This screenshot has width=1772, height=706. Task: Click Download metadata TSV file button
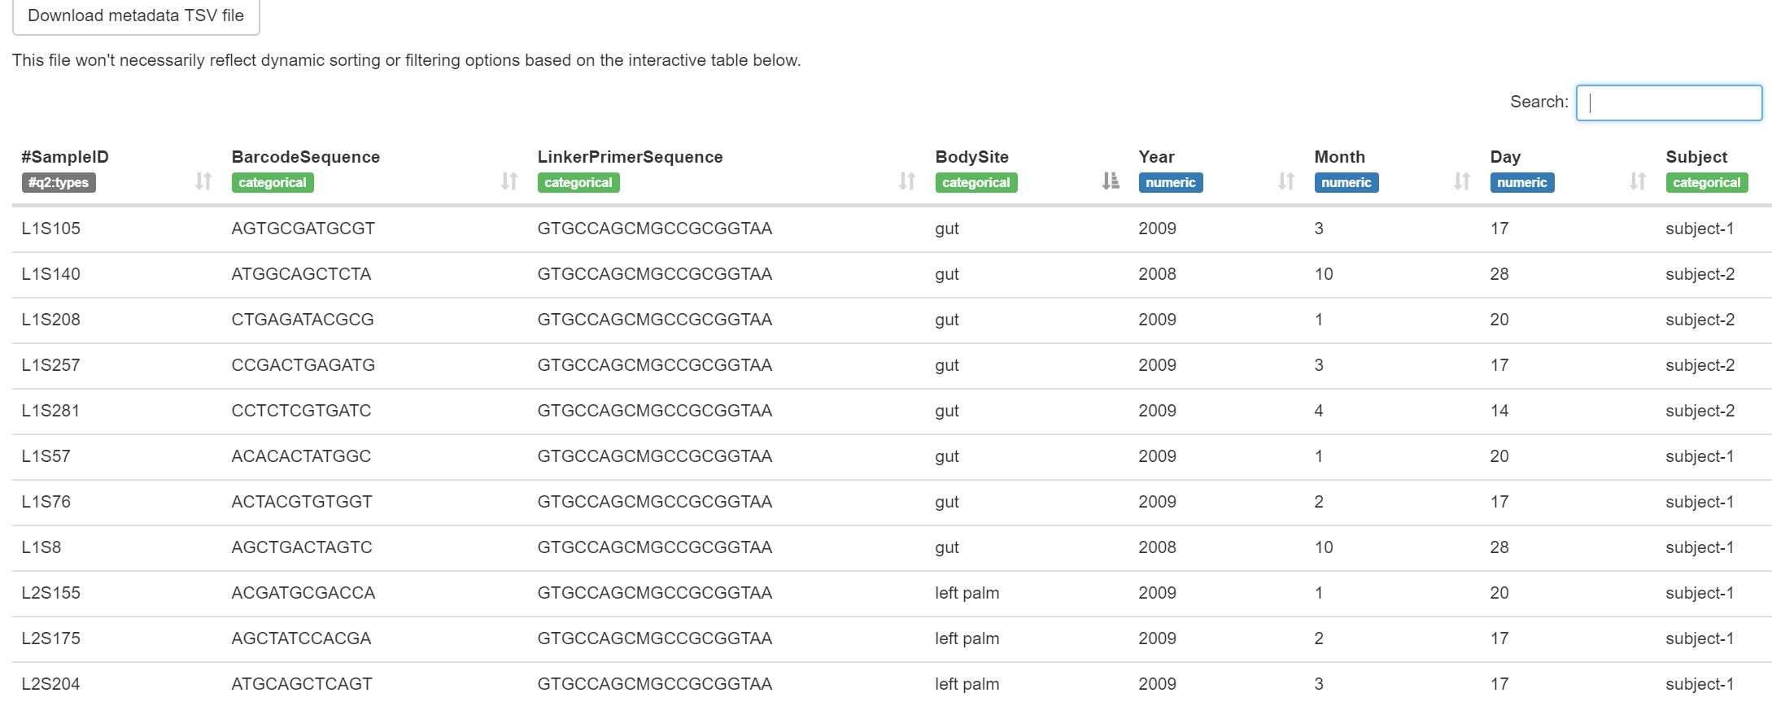point(136,16)
